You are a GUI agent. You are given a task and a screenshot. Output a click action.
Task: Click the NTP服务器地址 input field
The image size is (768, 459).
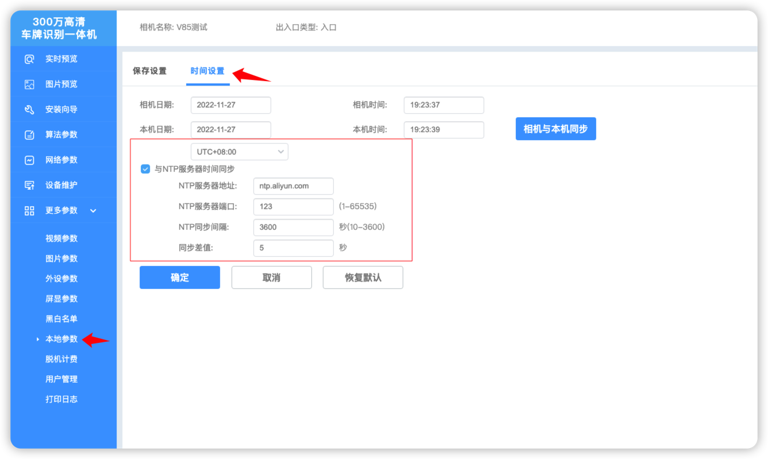[x=293, y=186]
